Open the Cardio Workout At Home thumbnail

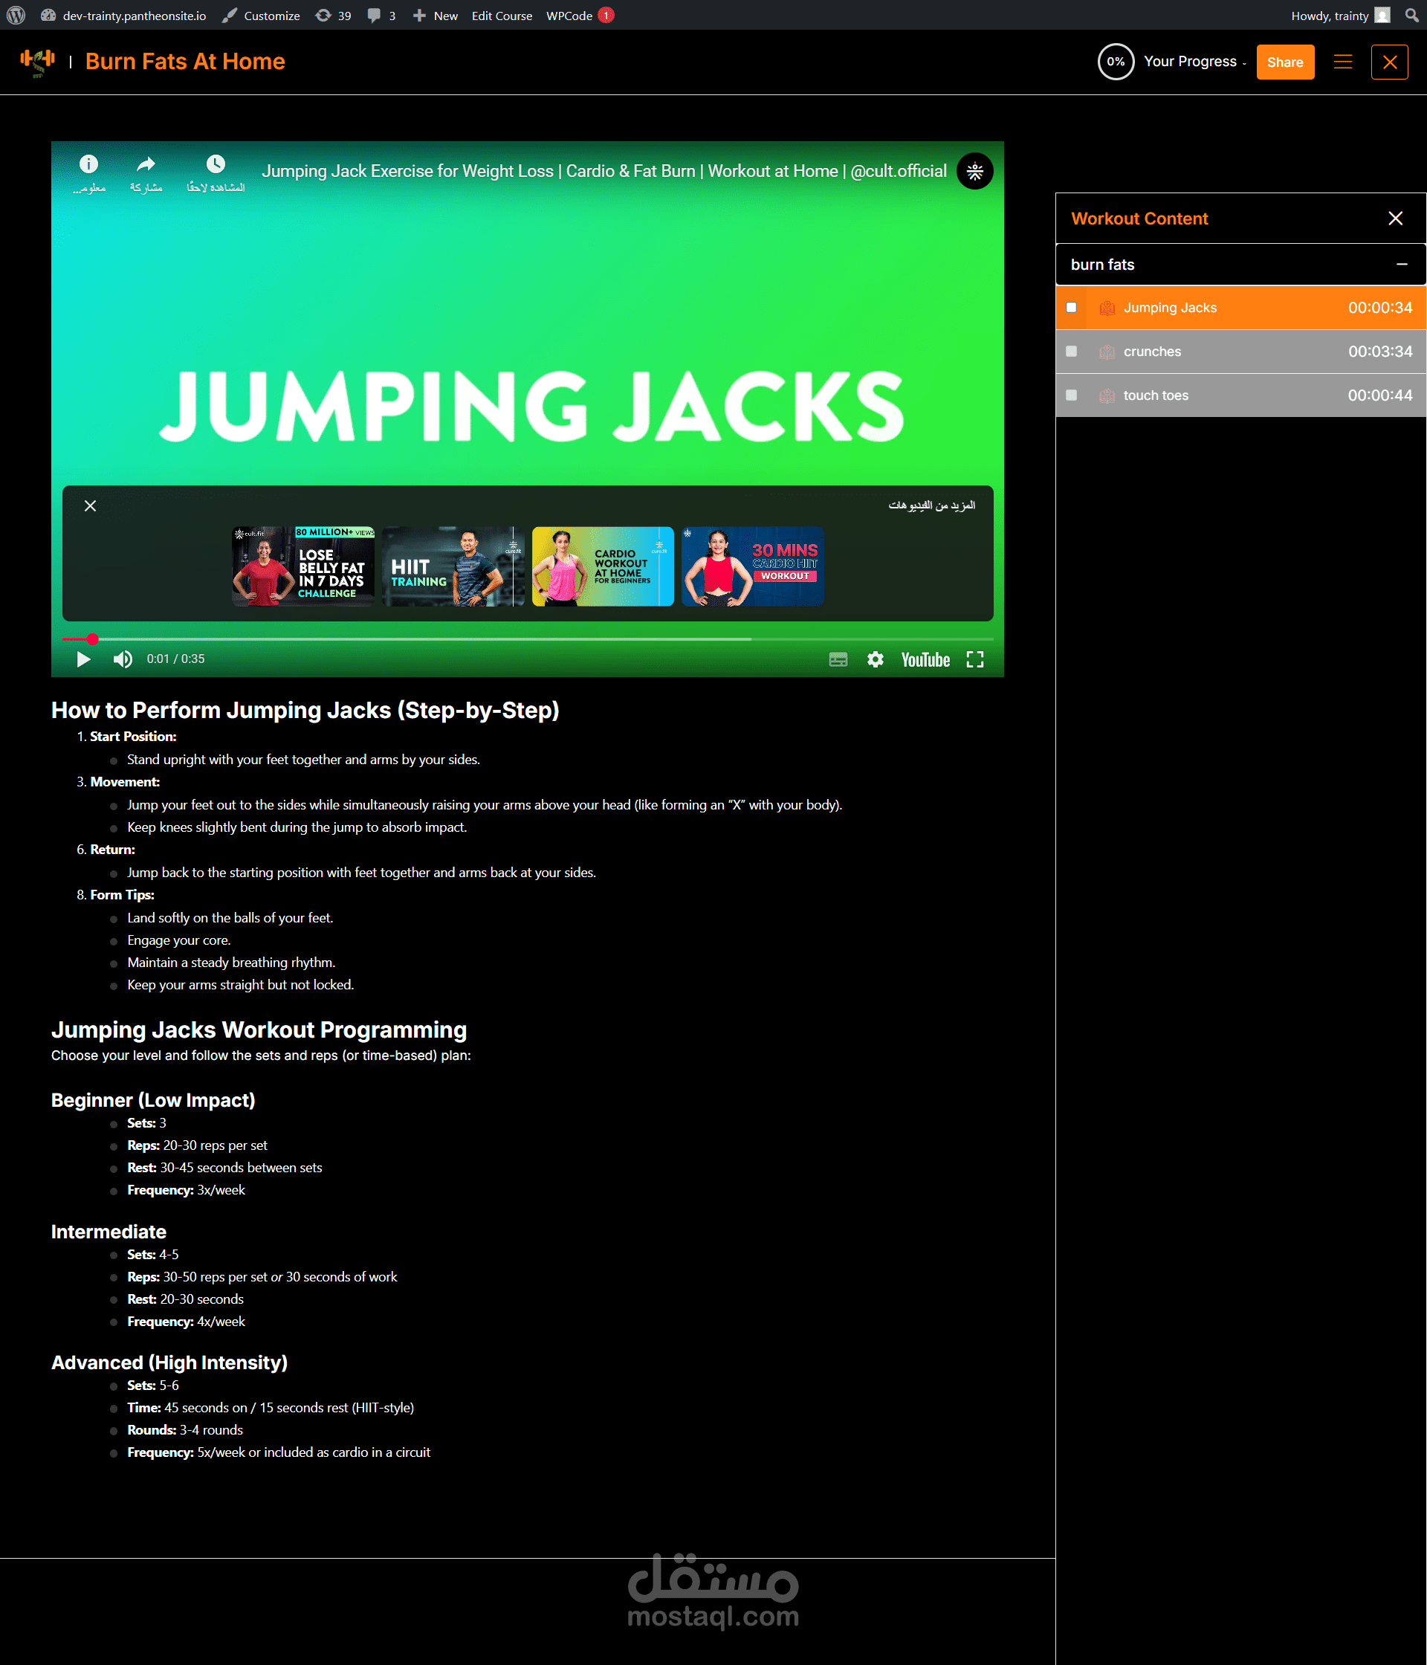[x=603, y=566]
